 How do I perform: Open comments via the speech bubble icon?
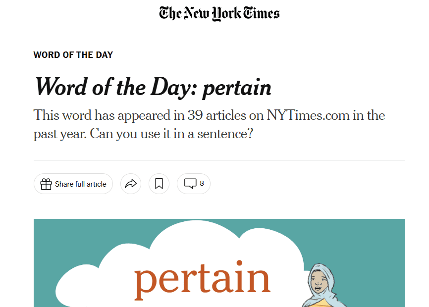[191, 184]
